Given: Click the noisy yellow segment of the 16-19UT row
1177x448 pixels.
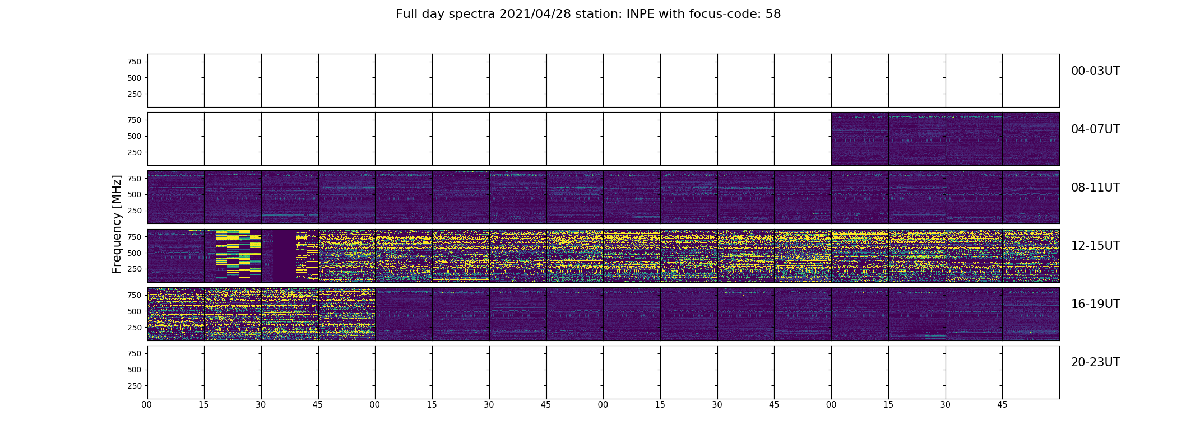Looking at the screenshot, I should pyautogui.click(x=261, y=314).
